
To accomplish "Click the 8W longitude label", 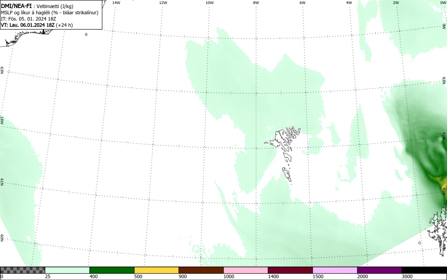I will coord(256,3).
